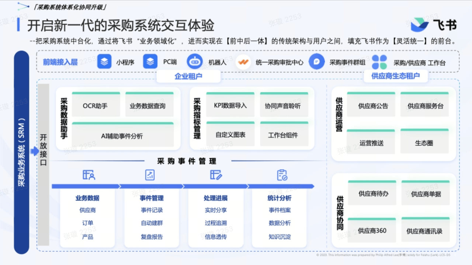Viewport: 472px width, 265px height.
Task: Select the chart icon above 事件管理
Action: click(150, 175)
